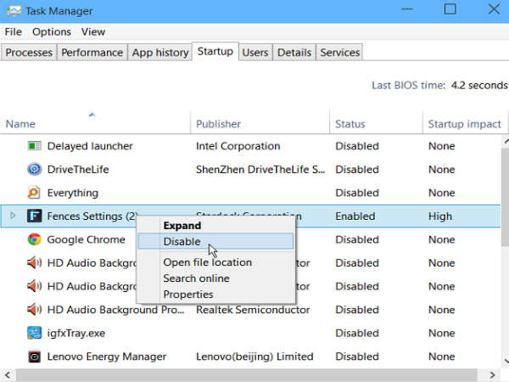Switch to the Processes tab
The image size is (509, 382).
[x=29, y=53]
